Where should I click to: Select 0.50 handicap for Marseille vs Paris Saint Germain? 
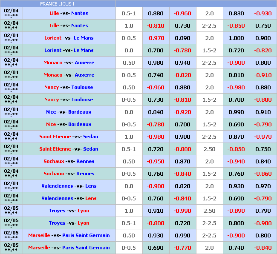coord(129,235)
